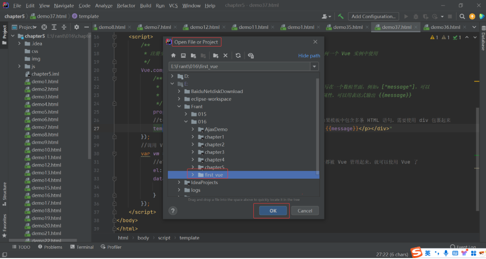
Task: Open the File menu
Action: click(x=17, y=5)
